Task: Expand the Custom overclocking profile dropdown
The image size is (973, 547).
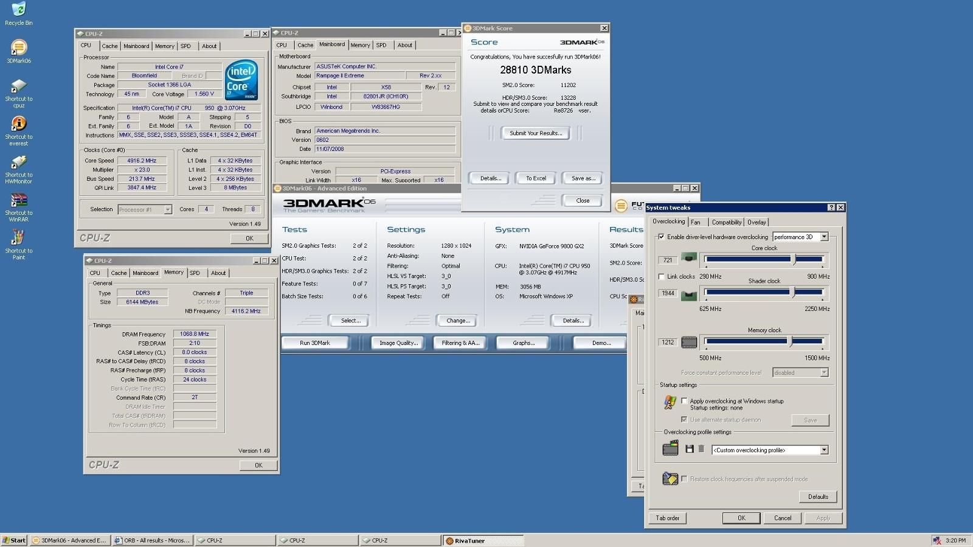Action: (x=769, y=450)
